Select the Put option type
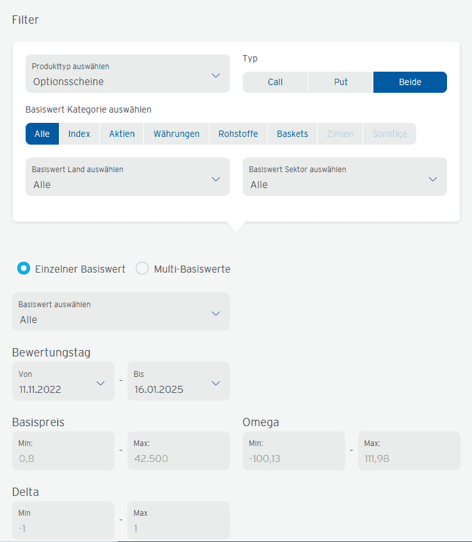 [341, 82]
